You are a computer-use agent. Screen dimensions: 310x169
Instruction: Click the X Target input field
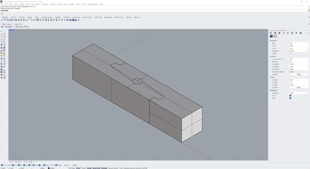[x=299, y=80]
